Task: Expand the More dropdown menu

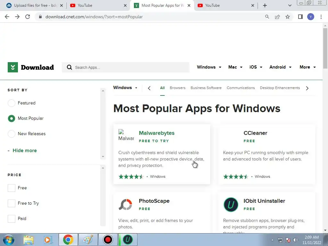Action: (307, 67)
